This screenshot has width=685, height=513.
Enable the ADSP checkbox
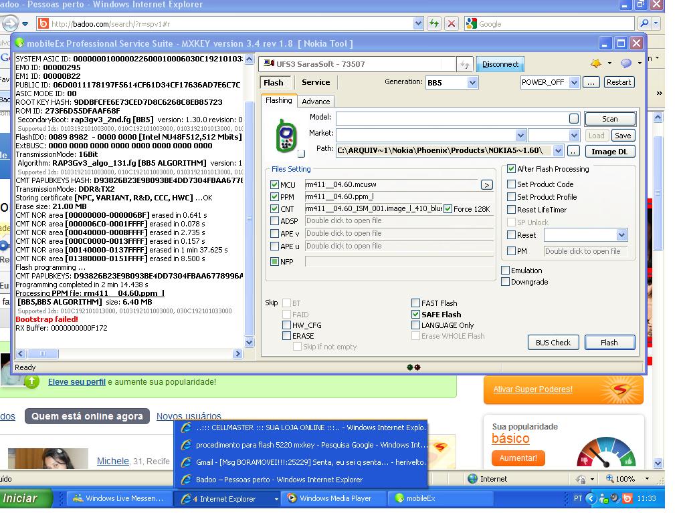(274, 220)
